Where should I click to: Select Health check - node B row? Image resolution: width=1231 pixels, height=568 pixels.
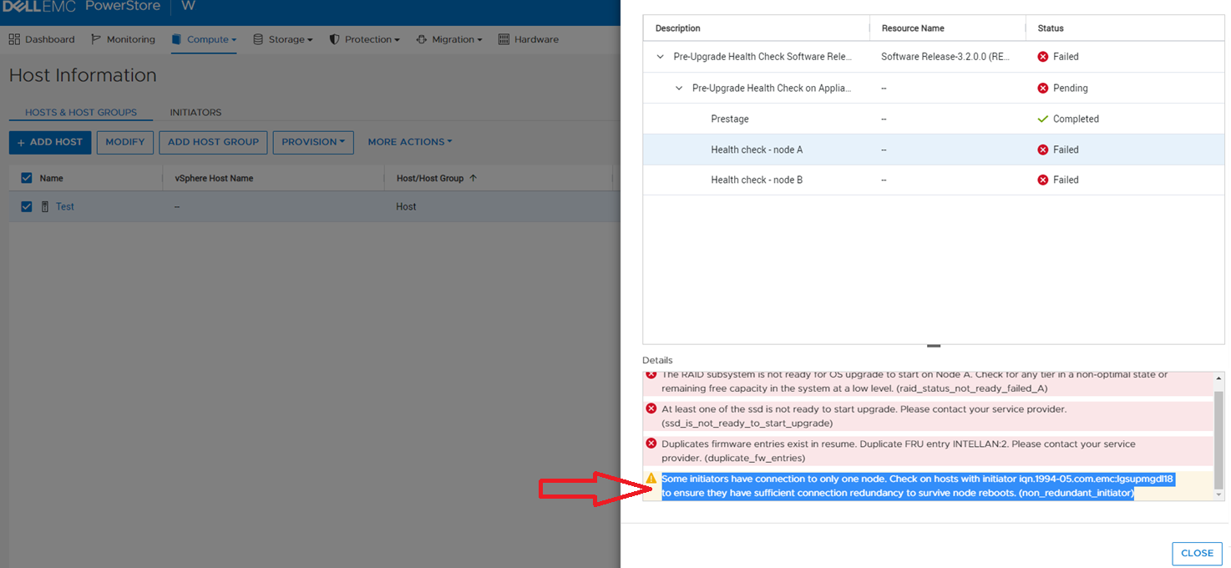pos(934,180)
